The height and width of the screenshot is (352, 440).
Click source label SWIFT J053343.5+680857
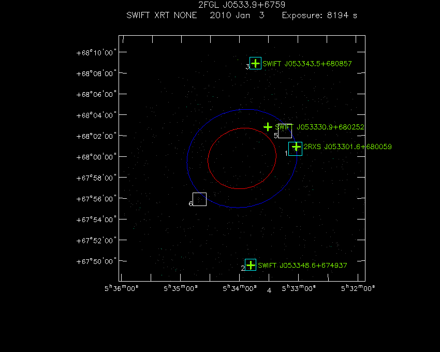307,64
